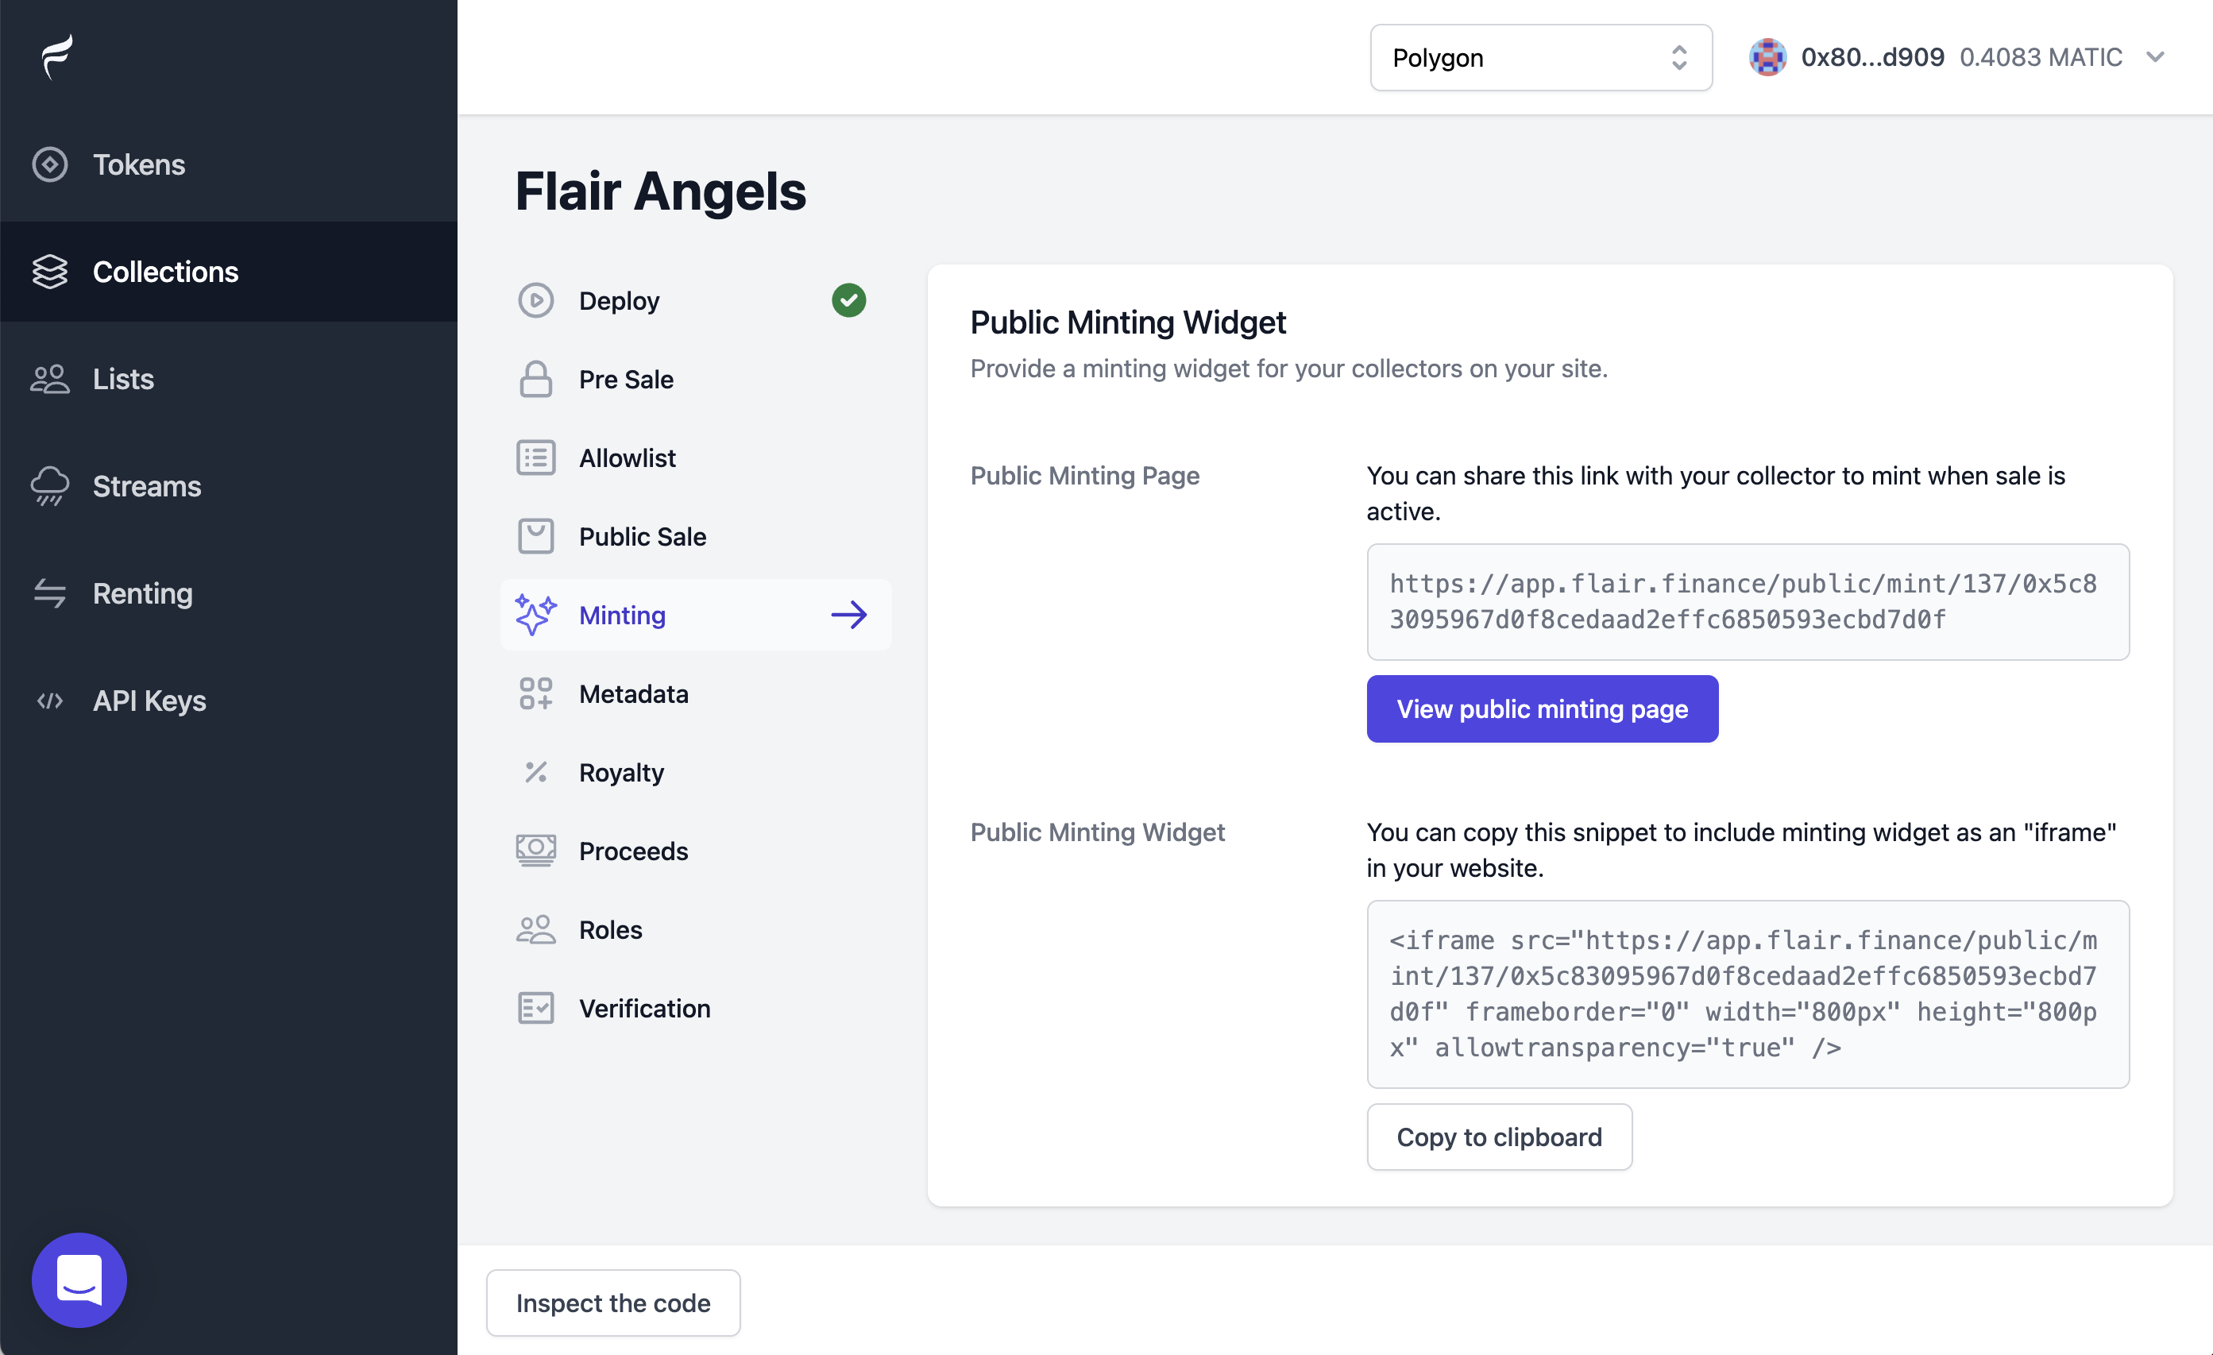
Task: Click the Flair feather logo
Action: [x=56, y=57]
